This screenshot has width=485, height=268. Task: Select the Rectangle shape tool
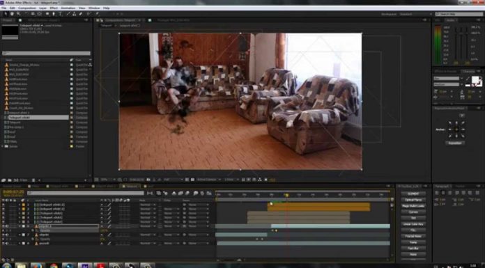pos(47,14)
